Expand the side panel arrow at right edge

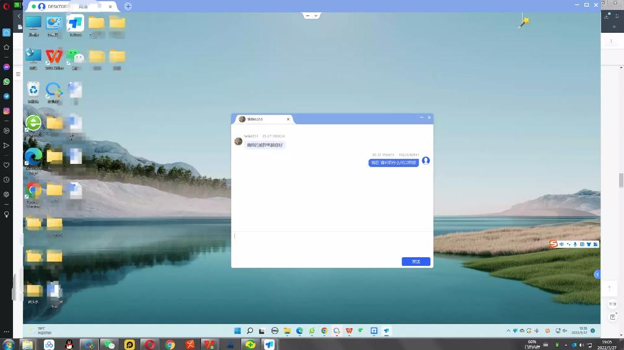(597, 274)
